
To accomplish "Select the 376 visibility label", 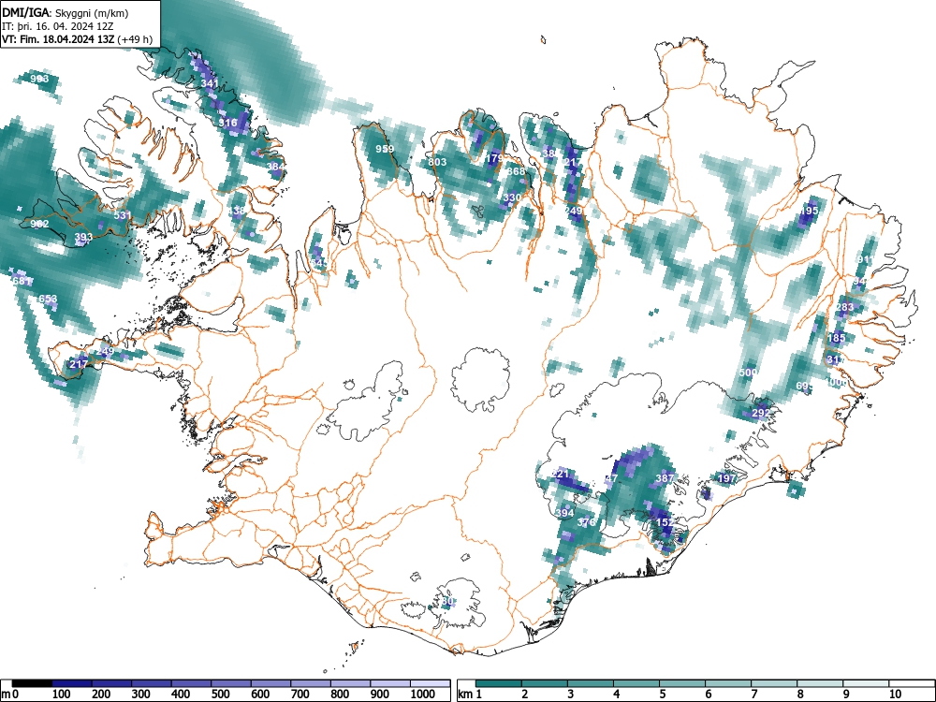I will [586, 521].
